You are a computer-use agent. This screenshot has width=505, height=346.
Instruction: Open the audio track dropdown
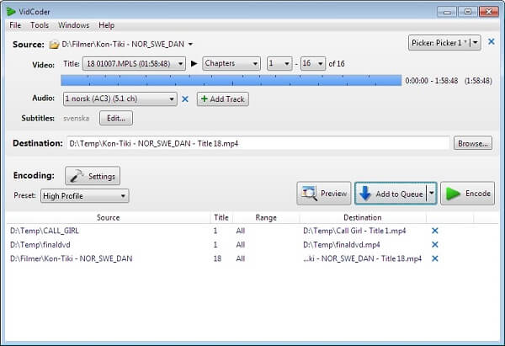click(120, 98)
